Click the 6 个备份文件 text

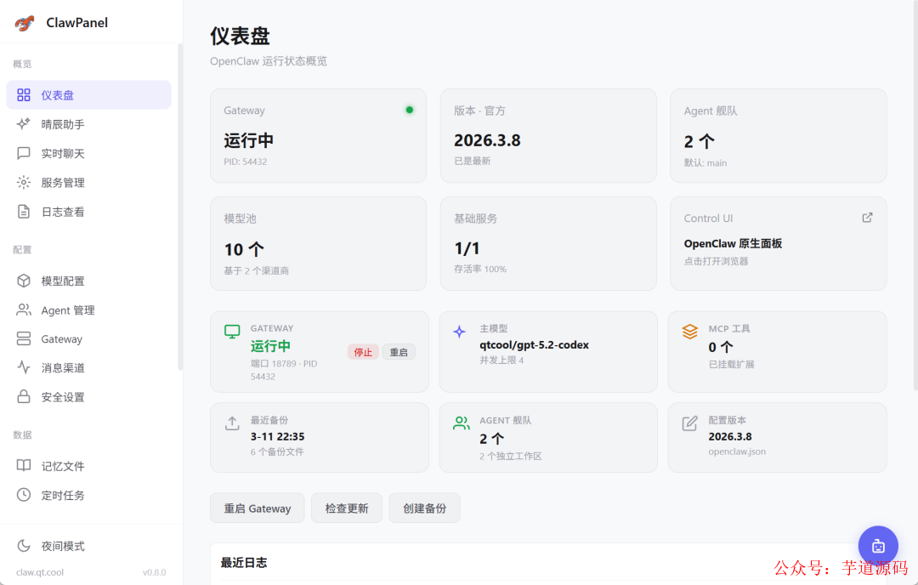(277, 452)
